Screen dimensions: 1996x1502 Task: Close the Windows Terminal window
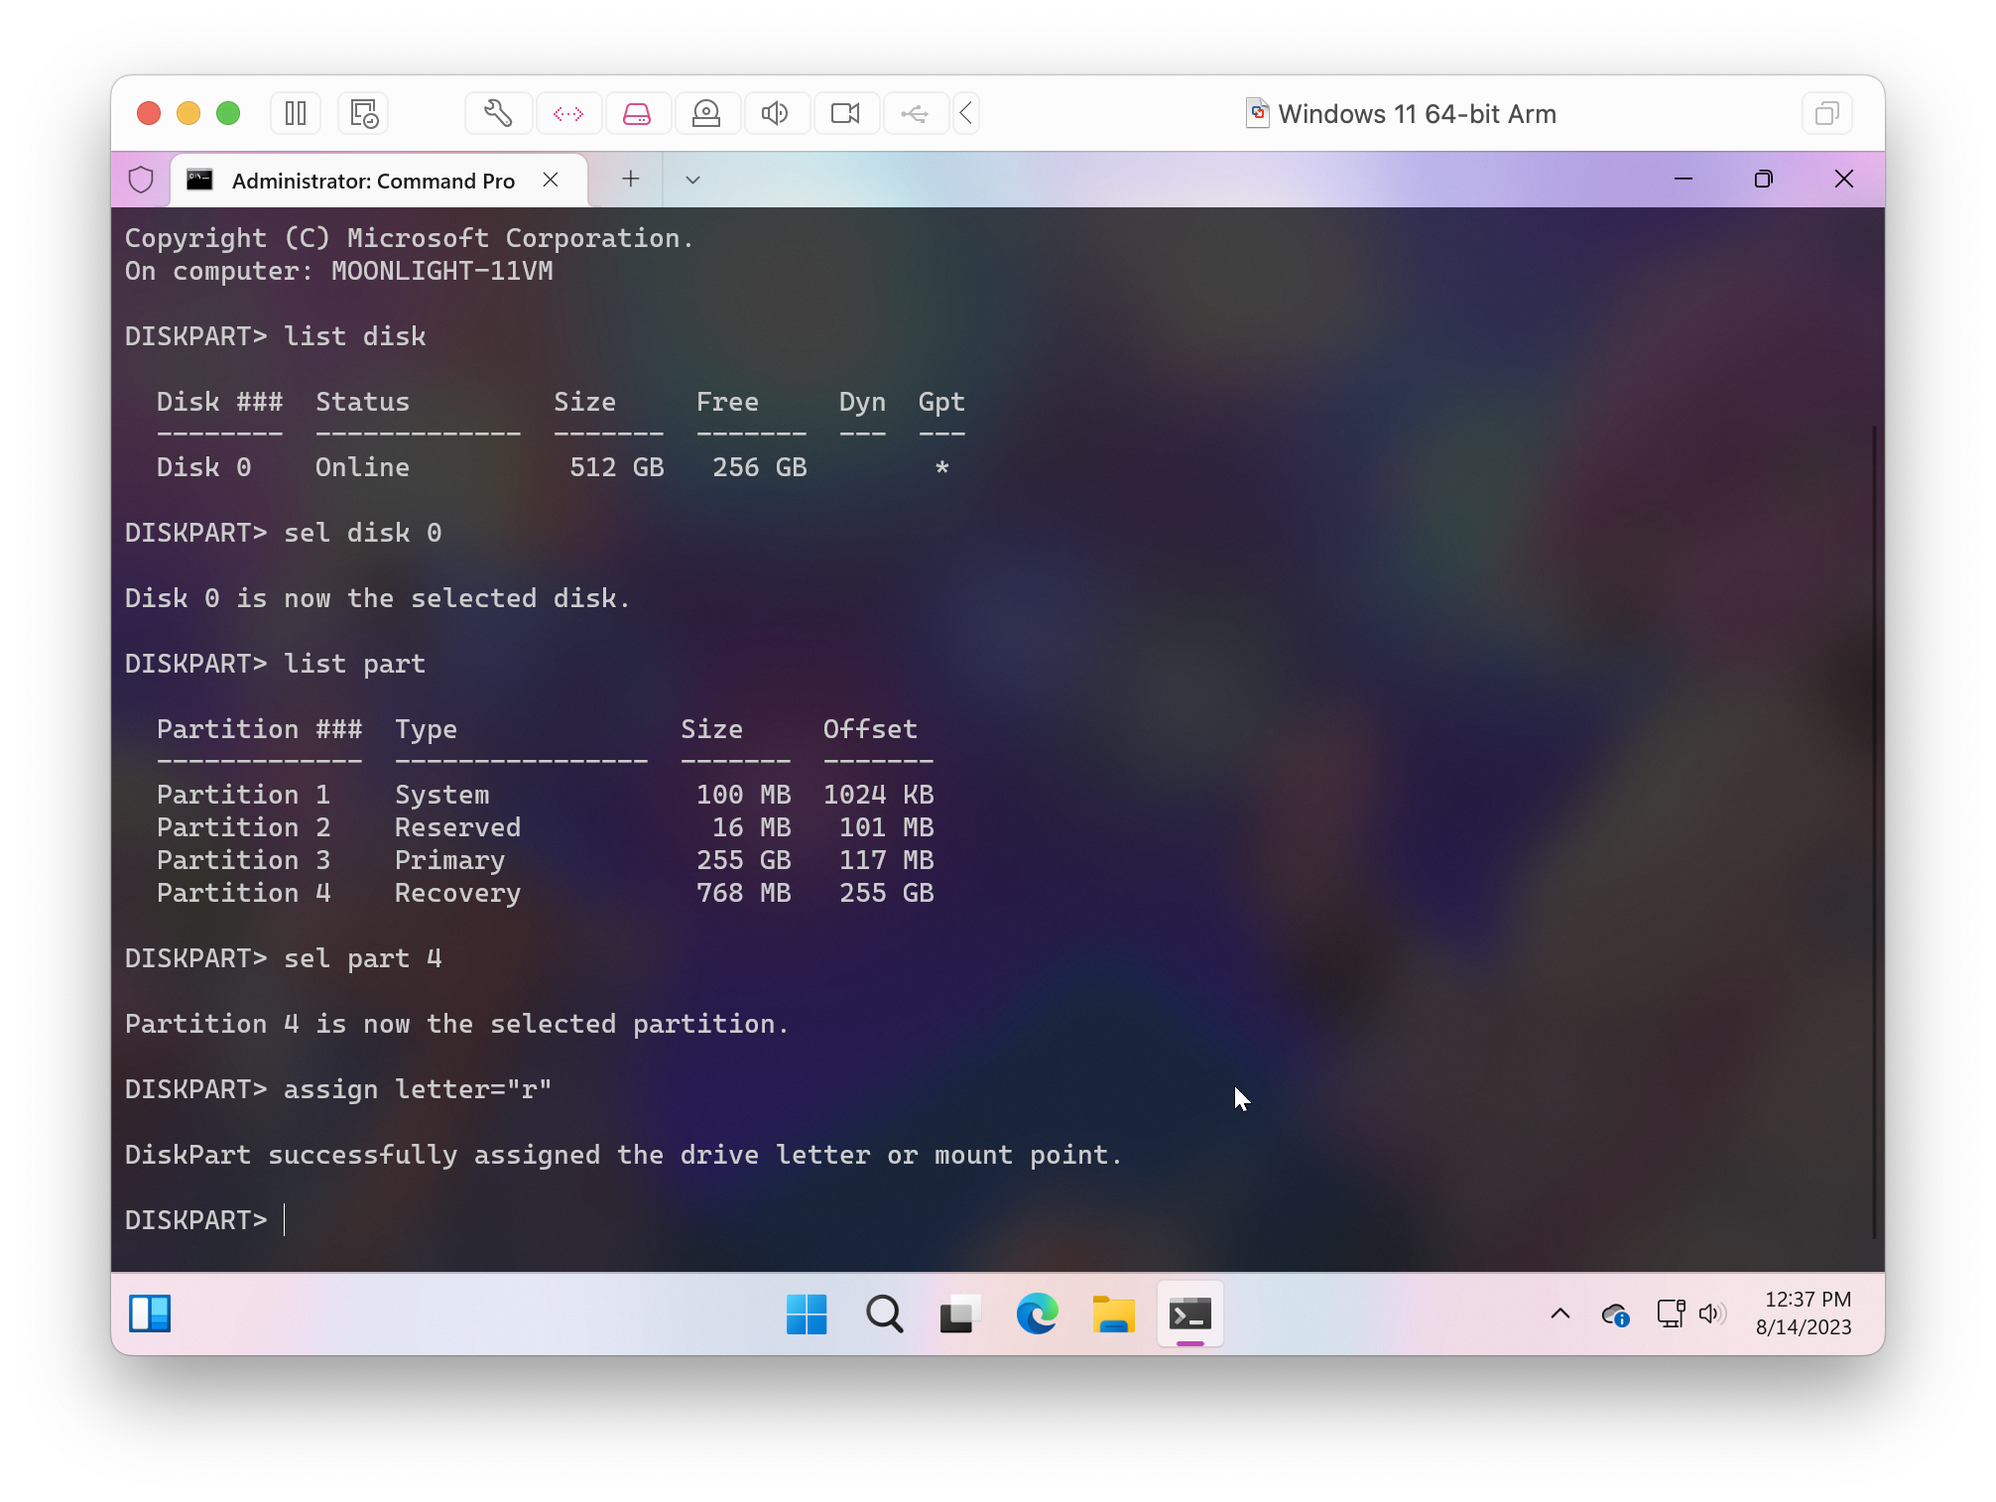(x=1844, y=180)
